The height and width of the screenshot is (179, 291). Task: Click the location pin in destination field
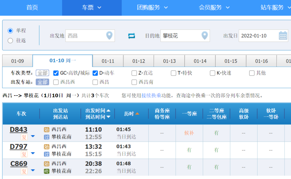coord(205,36)
